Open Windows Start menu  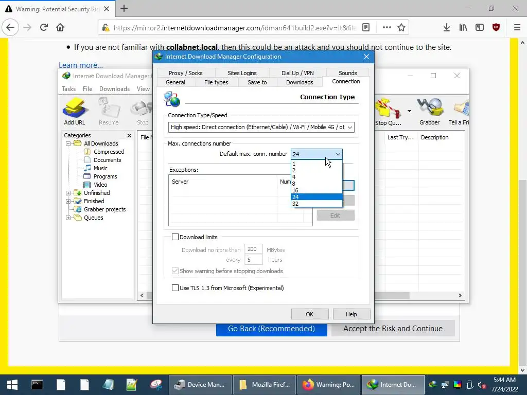(12, 385)
